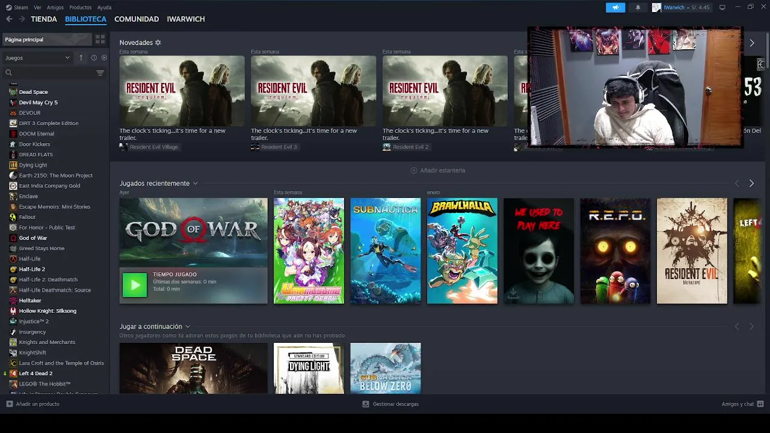Open the Productos menu

coord(81,7)
